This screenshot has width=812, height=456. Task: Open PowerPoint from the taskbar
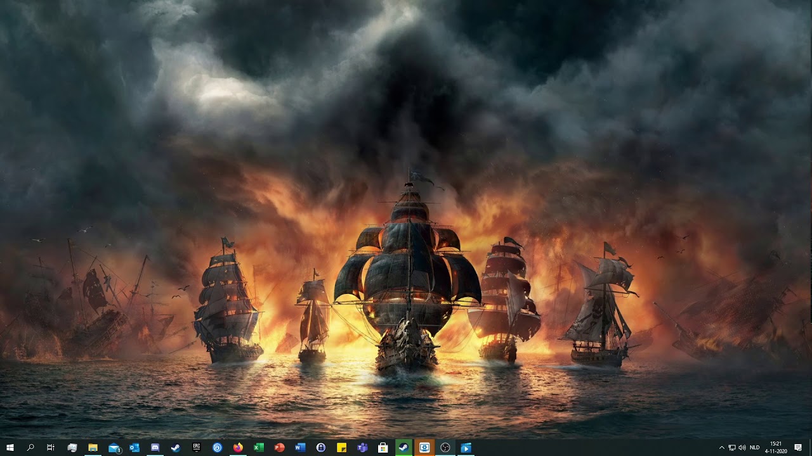click(x=280, y=448)
